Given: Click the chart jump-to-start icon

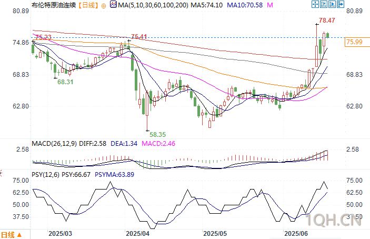Looking at the screenshot, I should pos(324,4).
